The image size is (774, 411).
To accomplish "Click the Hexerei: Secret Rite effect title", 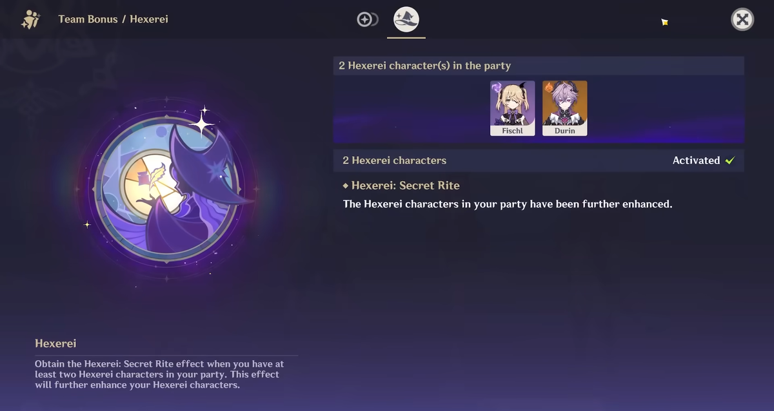I will [406, 186].
